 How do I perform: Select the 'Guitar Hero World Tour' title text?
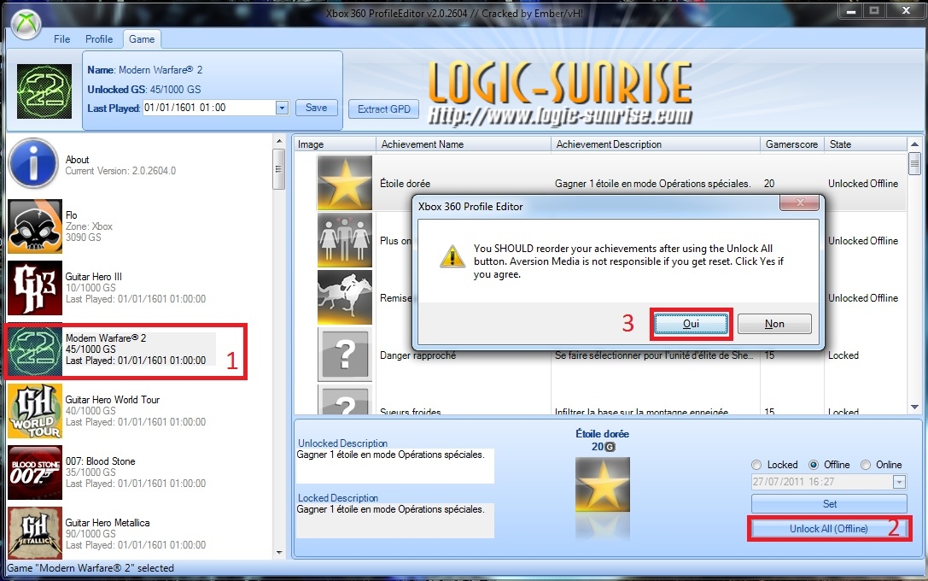point(113,400)
